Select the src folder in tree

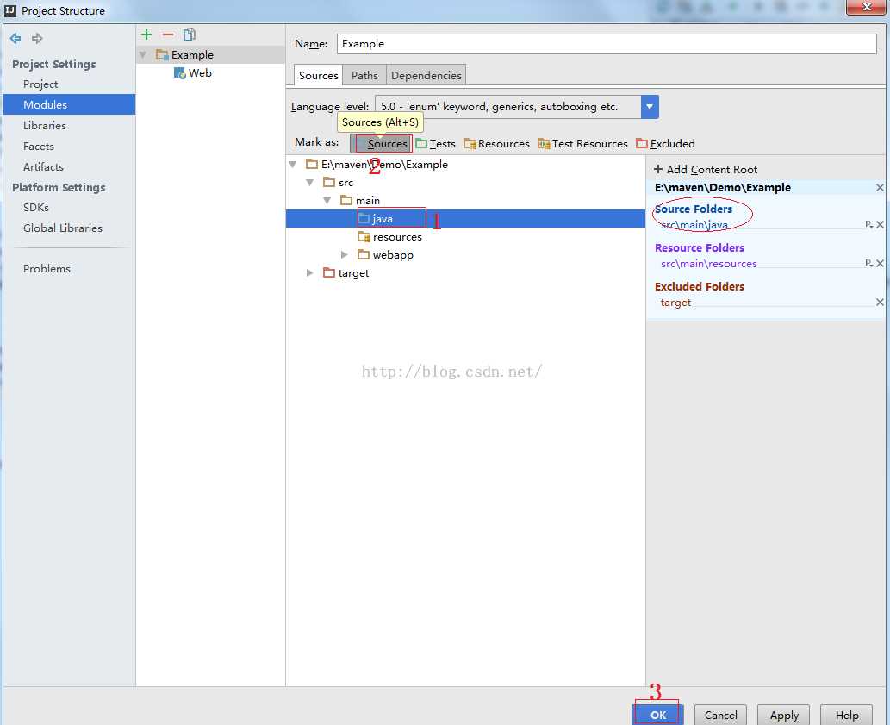coord(338,183)
